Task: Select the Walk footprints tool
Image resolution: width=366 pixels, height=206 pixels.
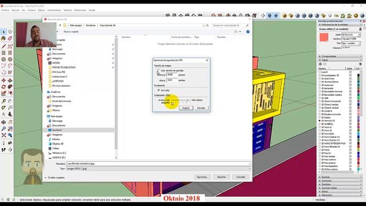Action: click(x=3, y=150)
